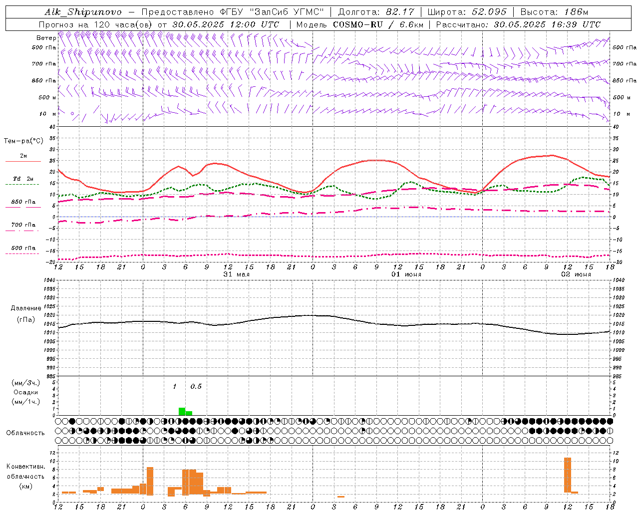The height and width of the screenshot is (511, 639).
Task: Click the calculated timestamp 30.05.2025 16:39 UTC
Action: tap(547, 24)
